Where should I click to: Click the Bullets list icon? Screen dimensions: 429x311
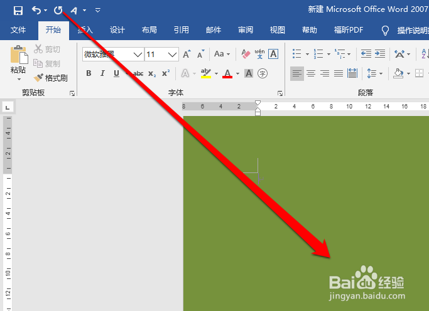point(297,54)
